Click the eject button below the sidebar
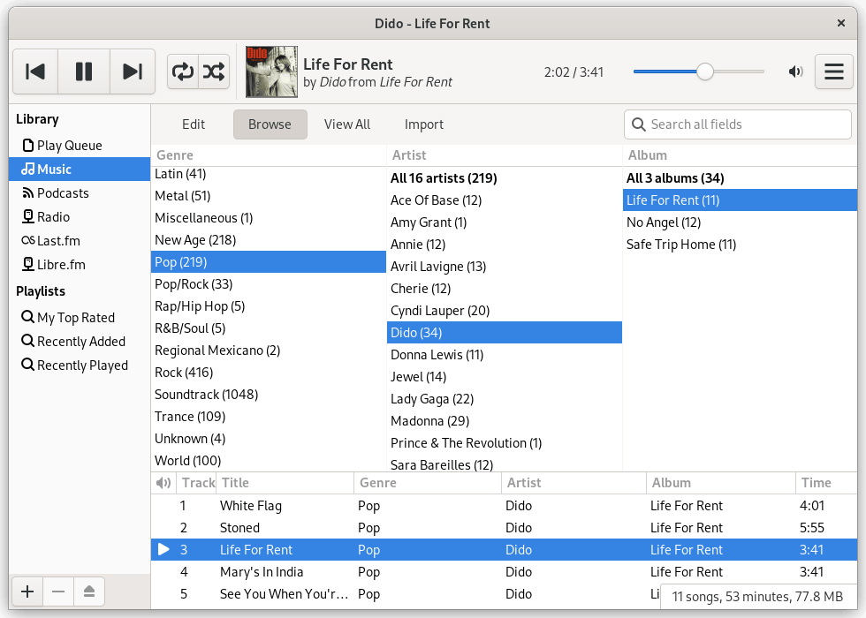Screen dimensions: 866x618 [89, 592]
